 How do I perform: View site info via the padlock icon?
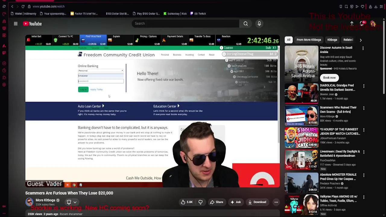[29, 6]
